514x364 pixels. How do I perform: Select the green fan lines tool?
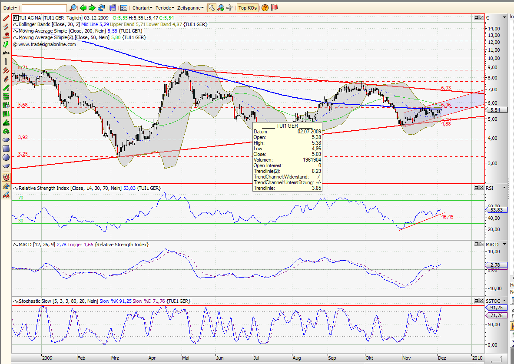(6, 123)
